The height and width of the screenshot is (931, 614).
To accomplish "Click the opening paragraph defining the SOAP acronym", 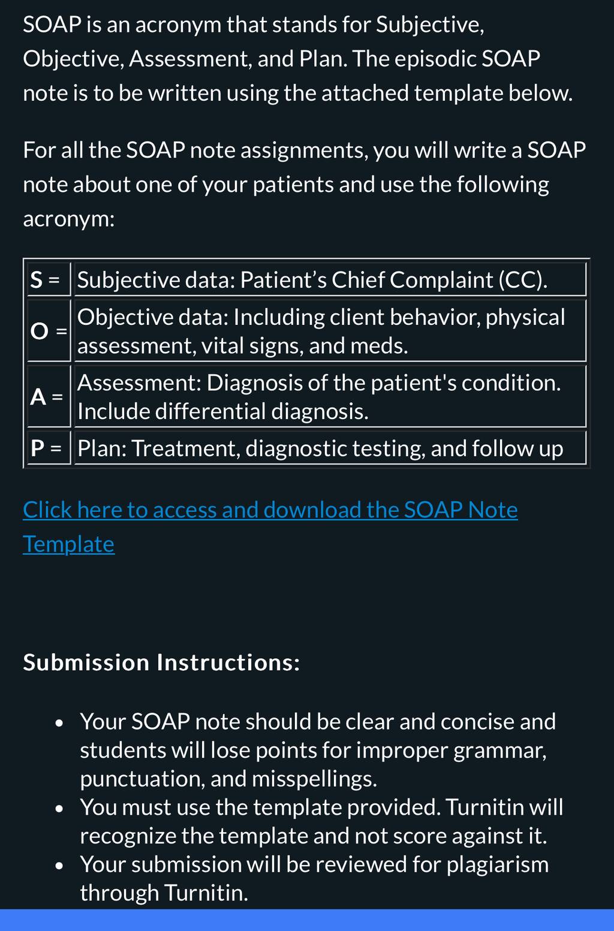I will tap(298, 59).
